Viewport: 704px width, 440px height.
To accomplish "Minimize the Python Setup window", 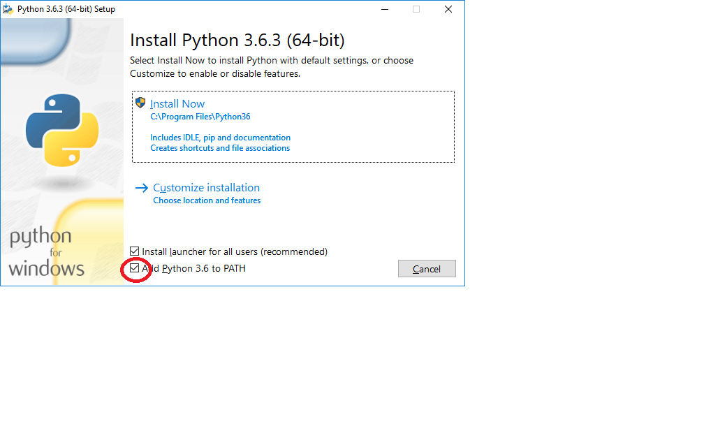I will [385, 9].
